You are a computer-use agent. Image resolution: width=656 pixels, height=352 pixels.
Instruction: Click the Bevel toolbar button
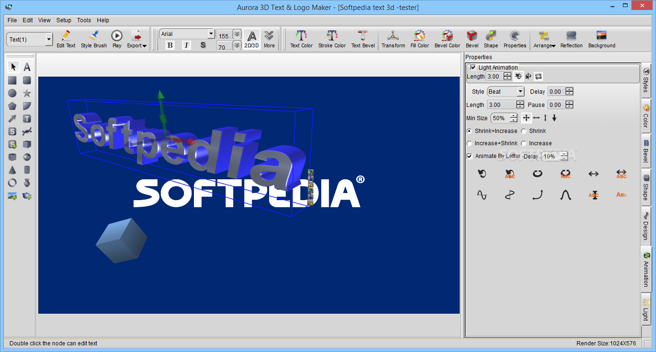pos(472,39)
